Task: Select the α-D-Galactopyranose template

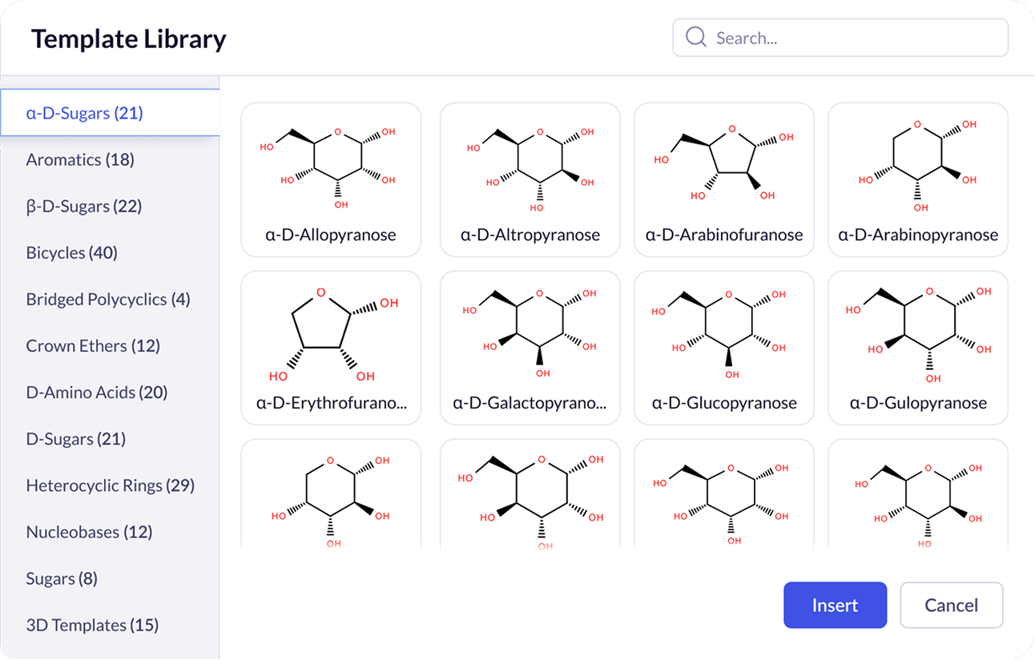Action: 530,347
